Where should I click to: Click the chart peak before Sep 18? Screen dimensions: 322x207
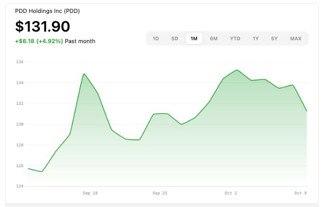[84, 74]
